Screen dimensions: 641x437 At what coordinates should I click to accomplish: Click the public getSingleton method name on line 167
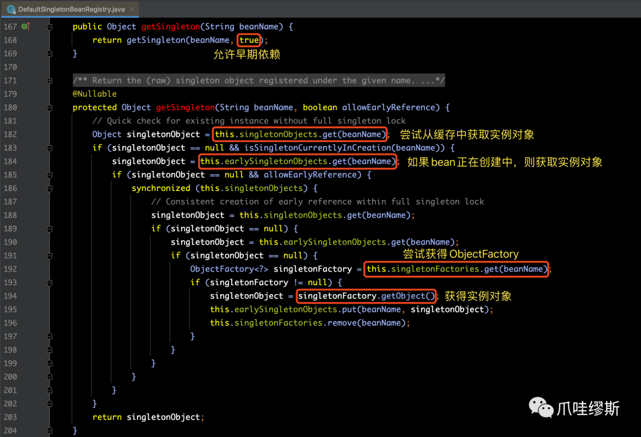tap(171, 27)
